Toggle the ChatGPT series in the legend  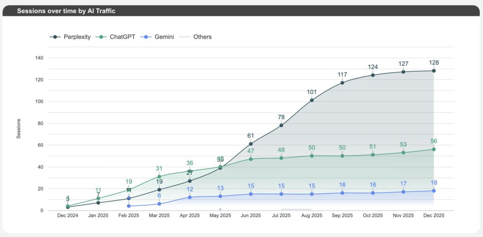pos(115,37)
